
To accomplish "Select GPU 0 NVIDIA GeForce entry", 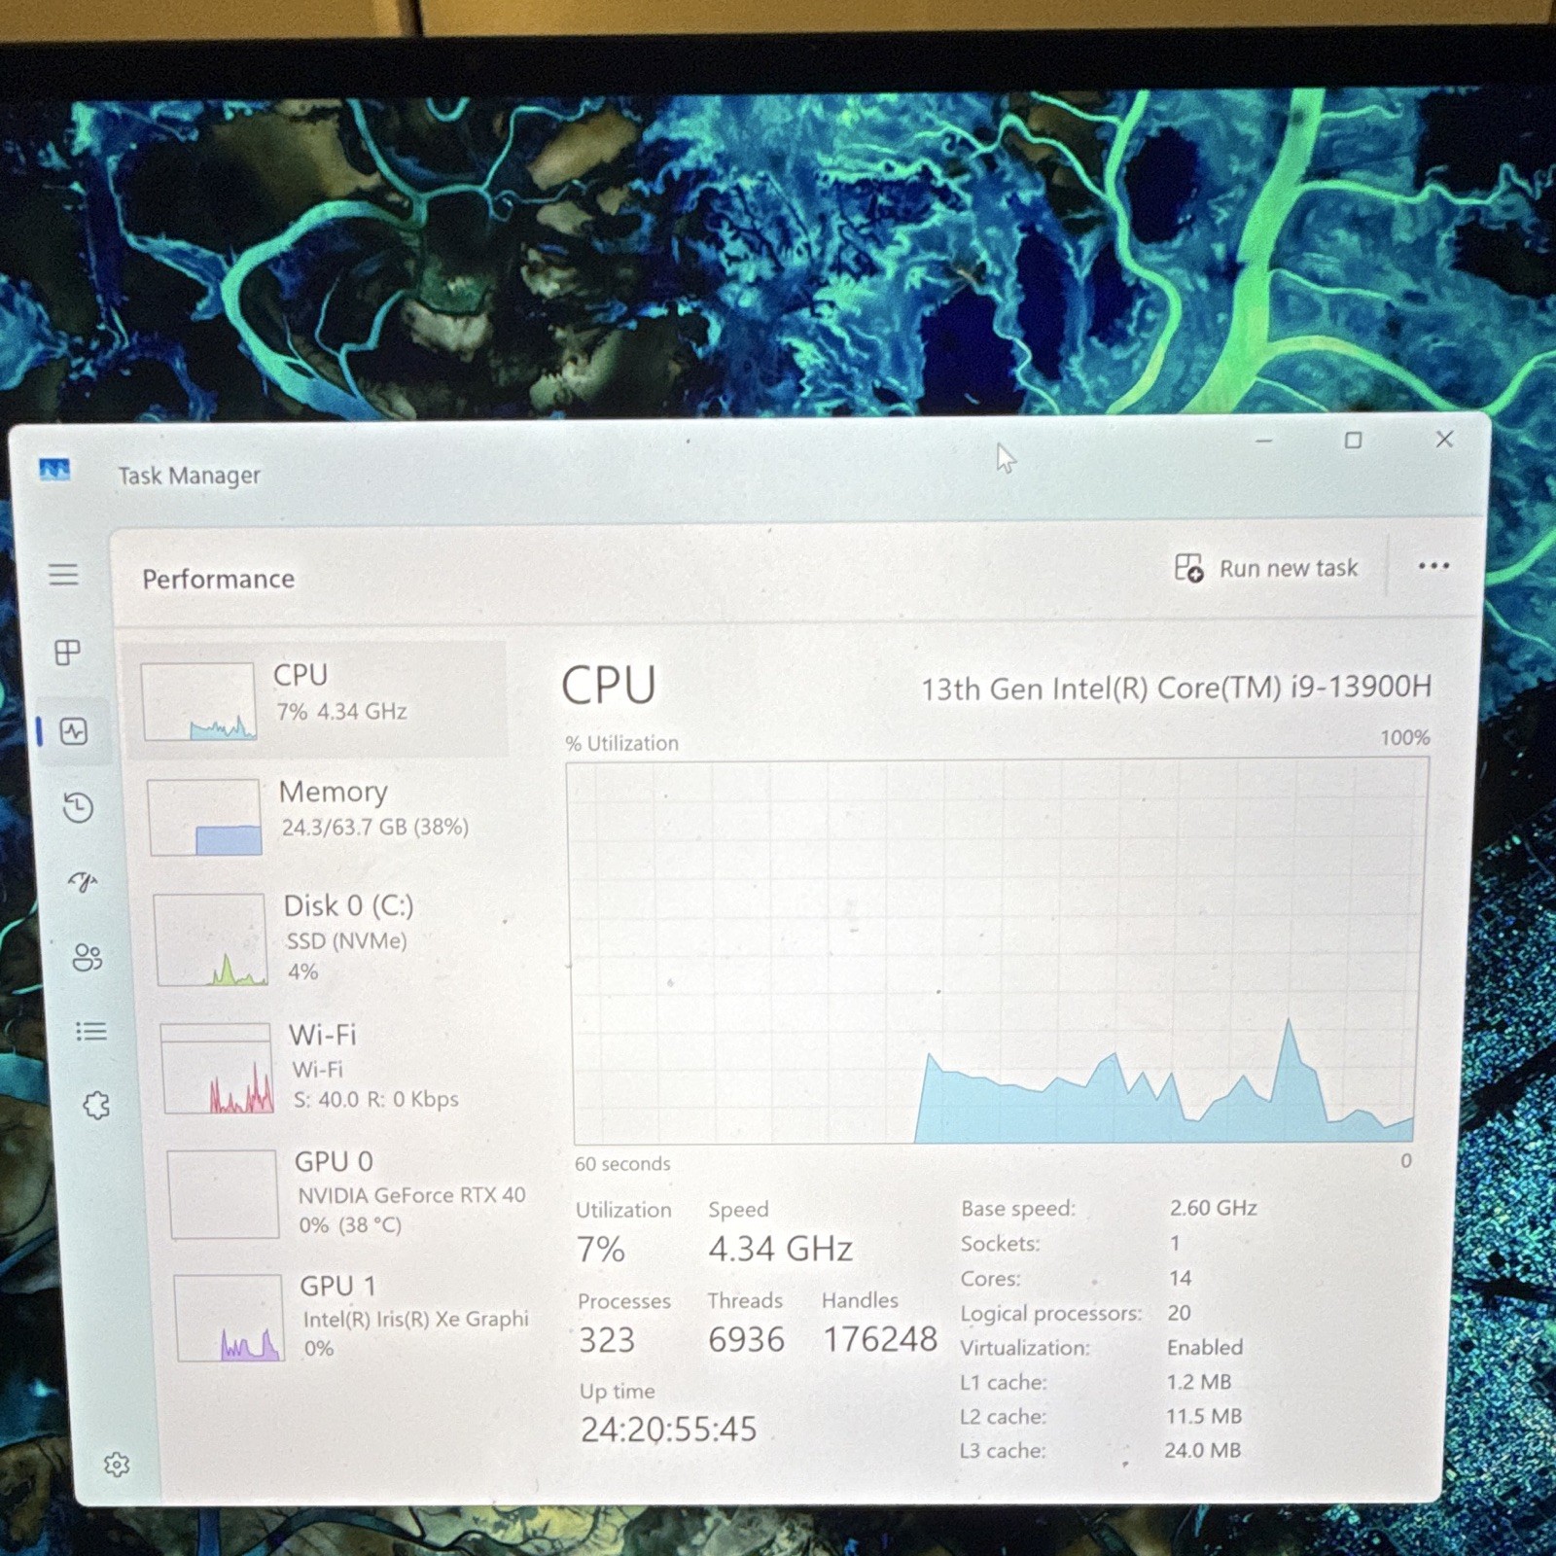I will click(345, 1192).
